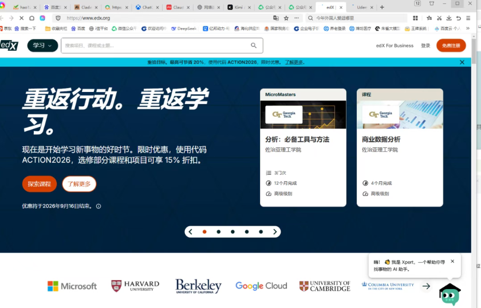The height and width of the screenshot is (308, 481).
Task: Open the 分析:必备工具与方法 MicroMasters card
Action: (x=303, y=147)
